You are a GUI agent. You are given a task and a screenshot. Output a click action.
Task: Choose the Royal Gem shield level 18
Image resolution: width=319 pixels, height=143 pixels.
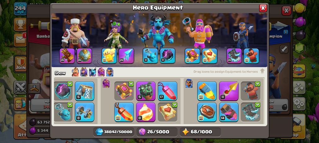point(207,112)
